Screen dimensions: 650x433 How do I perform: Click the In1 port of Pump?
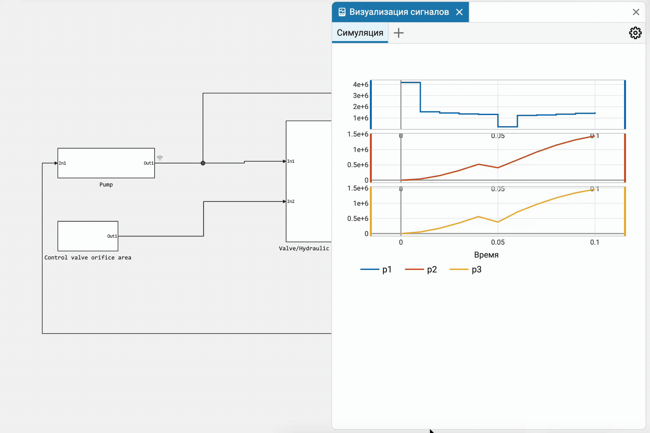point(62,163)
